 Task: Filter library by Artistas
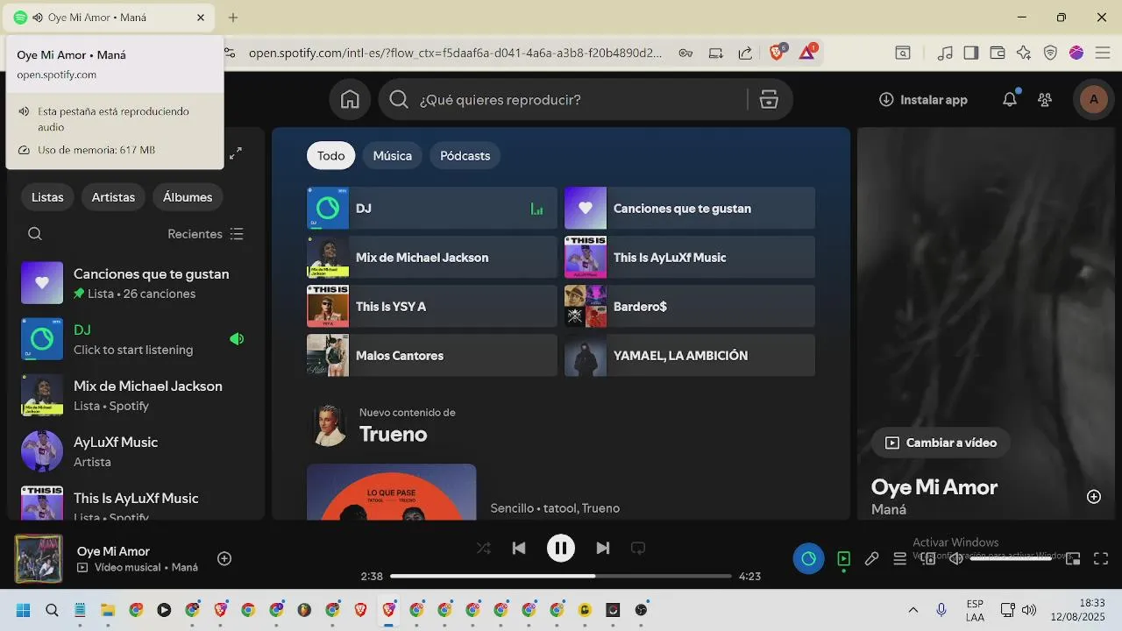(x=113, y=197)
